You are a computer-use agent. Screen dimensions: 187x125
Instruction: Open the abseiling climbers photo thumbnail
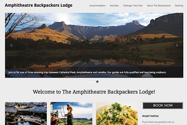pyautogui.click(x=71, y=114)
